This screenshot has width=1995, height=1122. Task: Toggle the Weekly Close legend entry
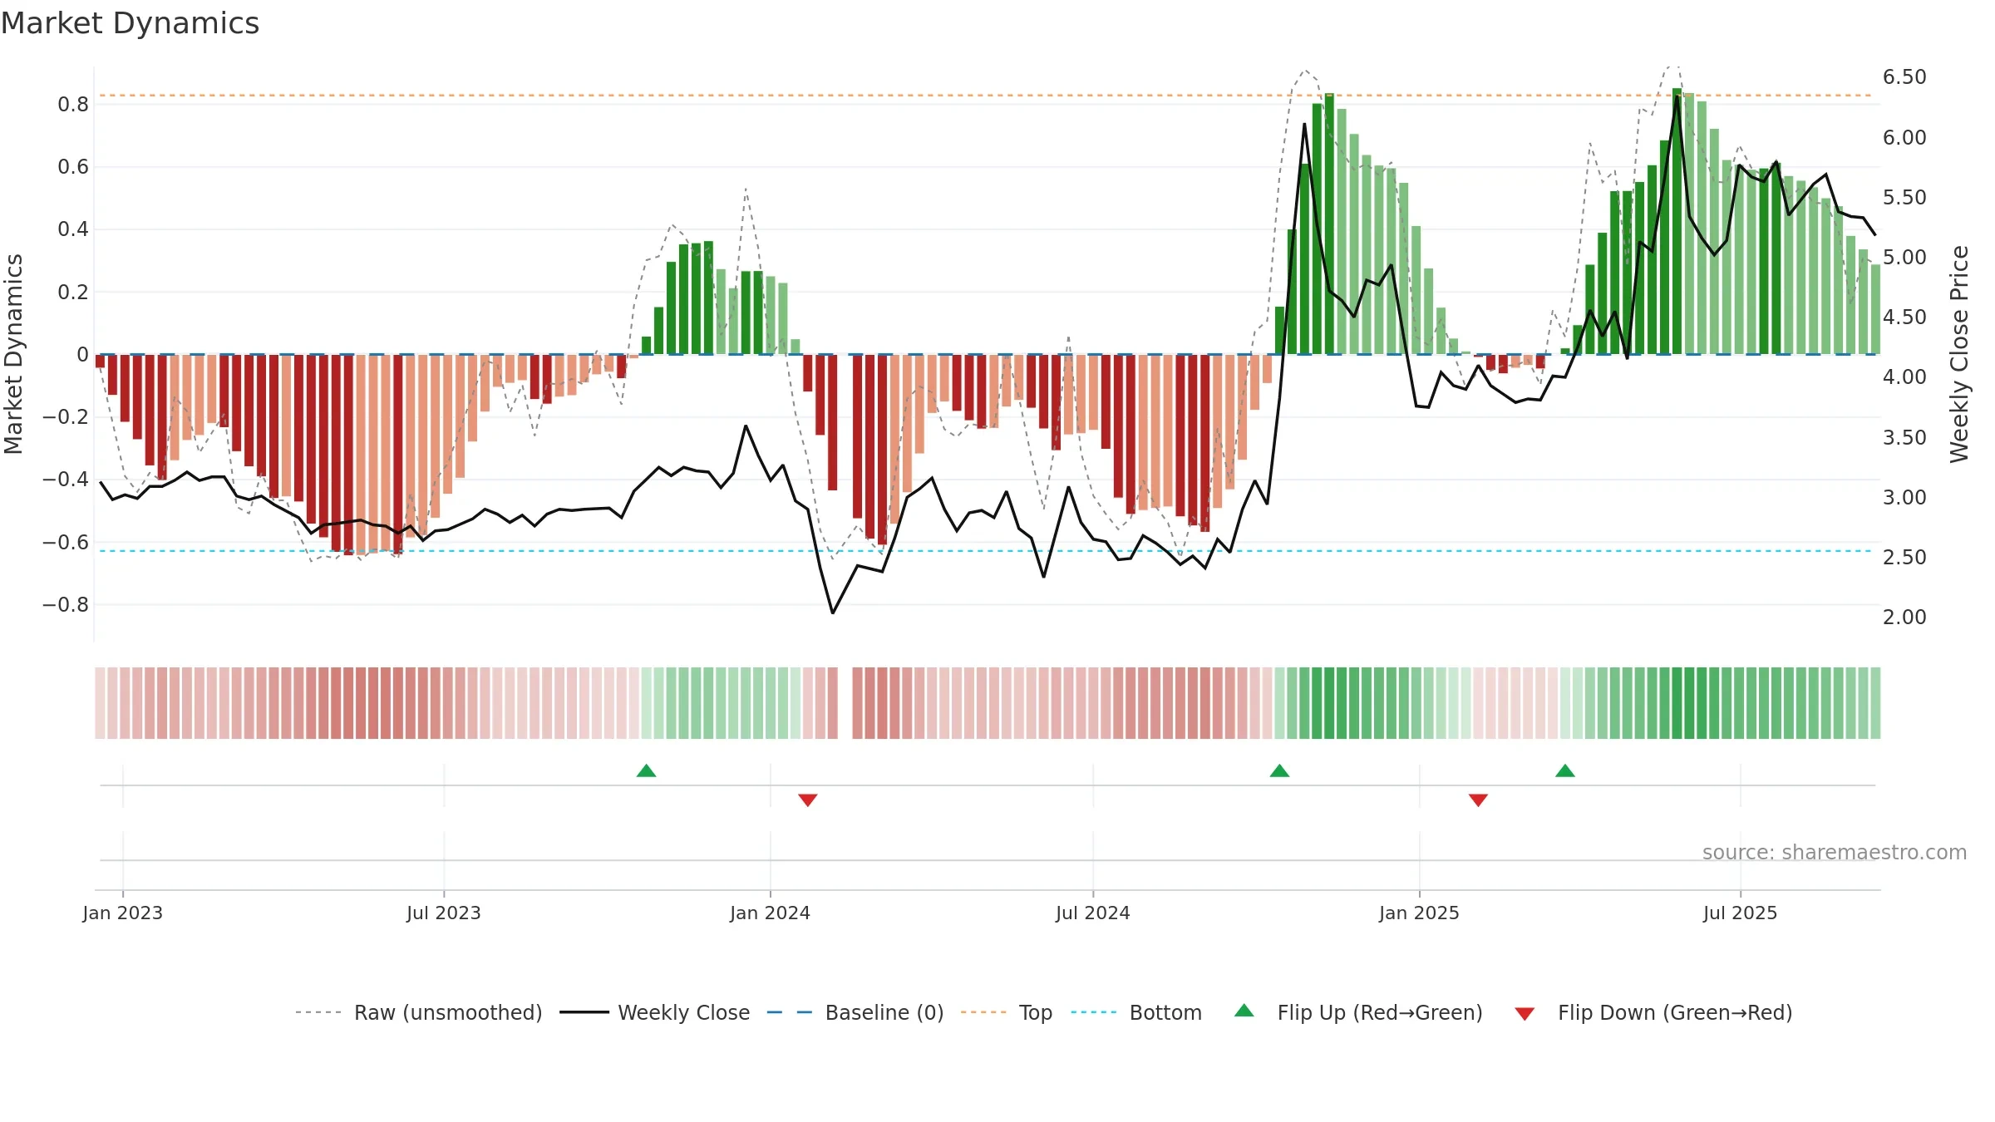[654, 1012]
